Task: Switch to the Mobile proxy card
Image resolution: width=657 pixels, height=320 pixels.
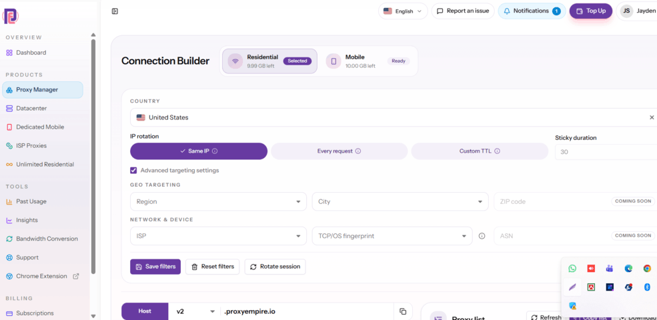Action: [369, 61]
